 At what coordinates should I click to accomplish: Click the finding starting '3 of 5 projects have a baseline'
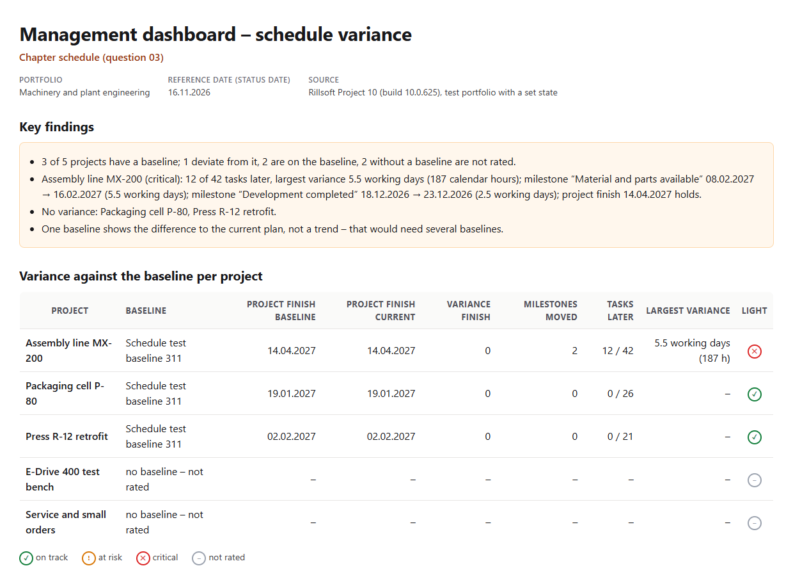click(279, 162)
